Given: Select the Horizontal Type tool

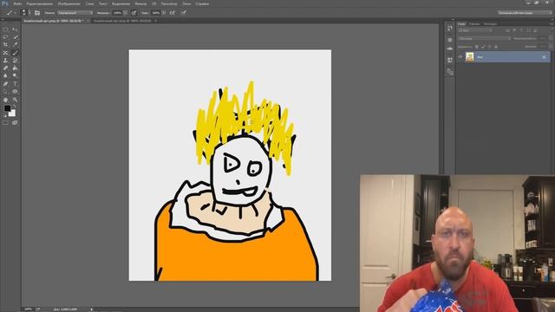Looking at the screenshot, I should click(15, 84).
